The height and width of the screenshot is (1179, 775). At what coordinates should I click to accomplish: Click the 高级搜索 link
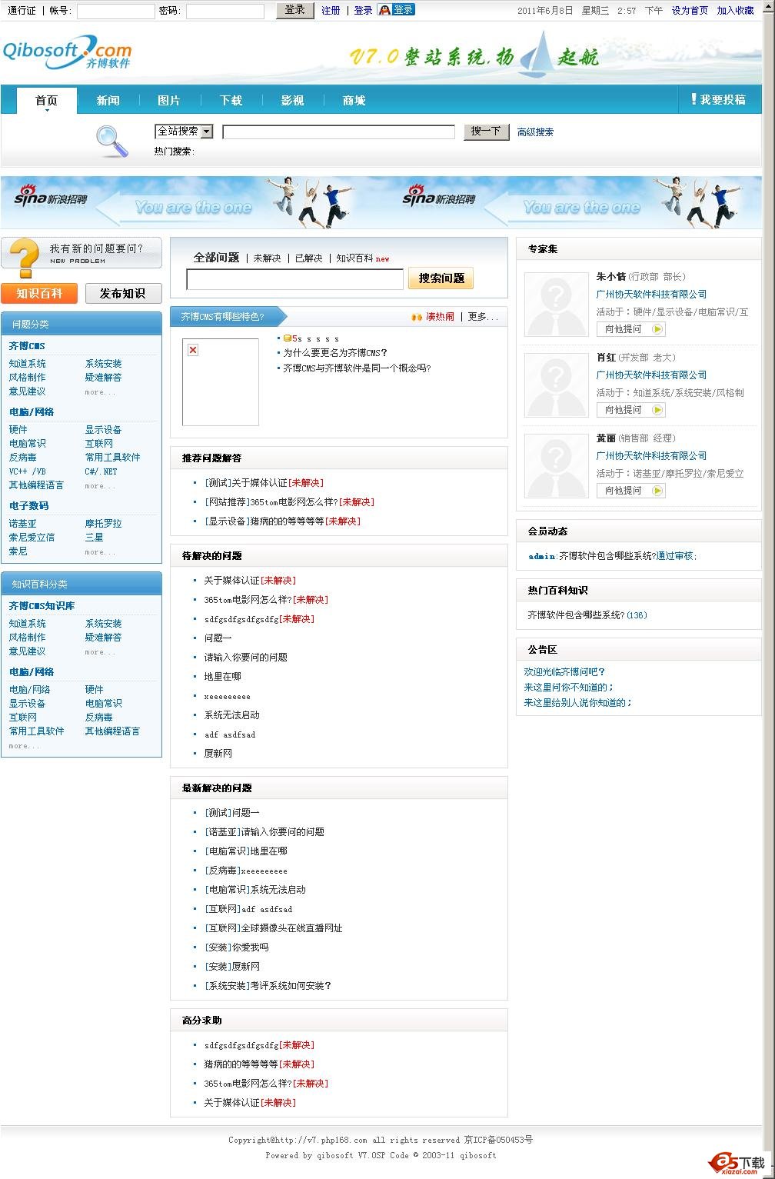coord(535,132)
